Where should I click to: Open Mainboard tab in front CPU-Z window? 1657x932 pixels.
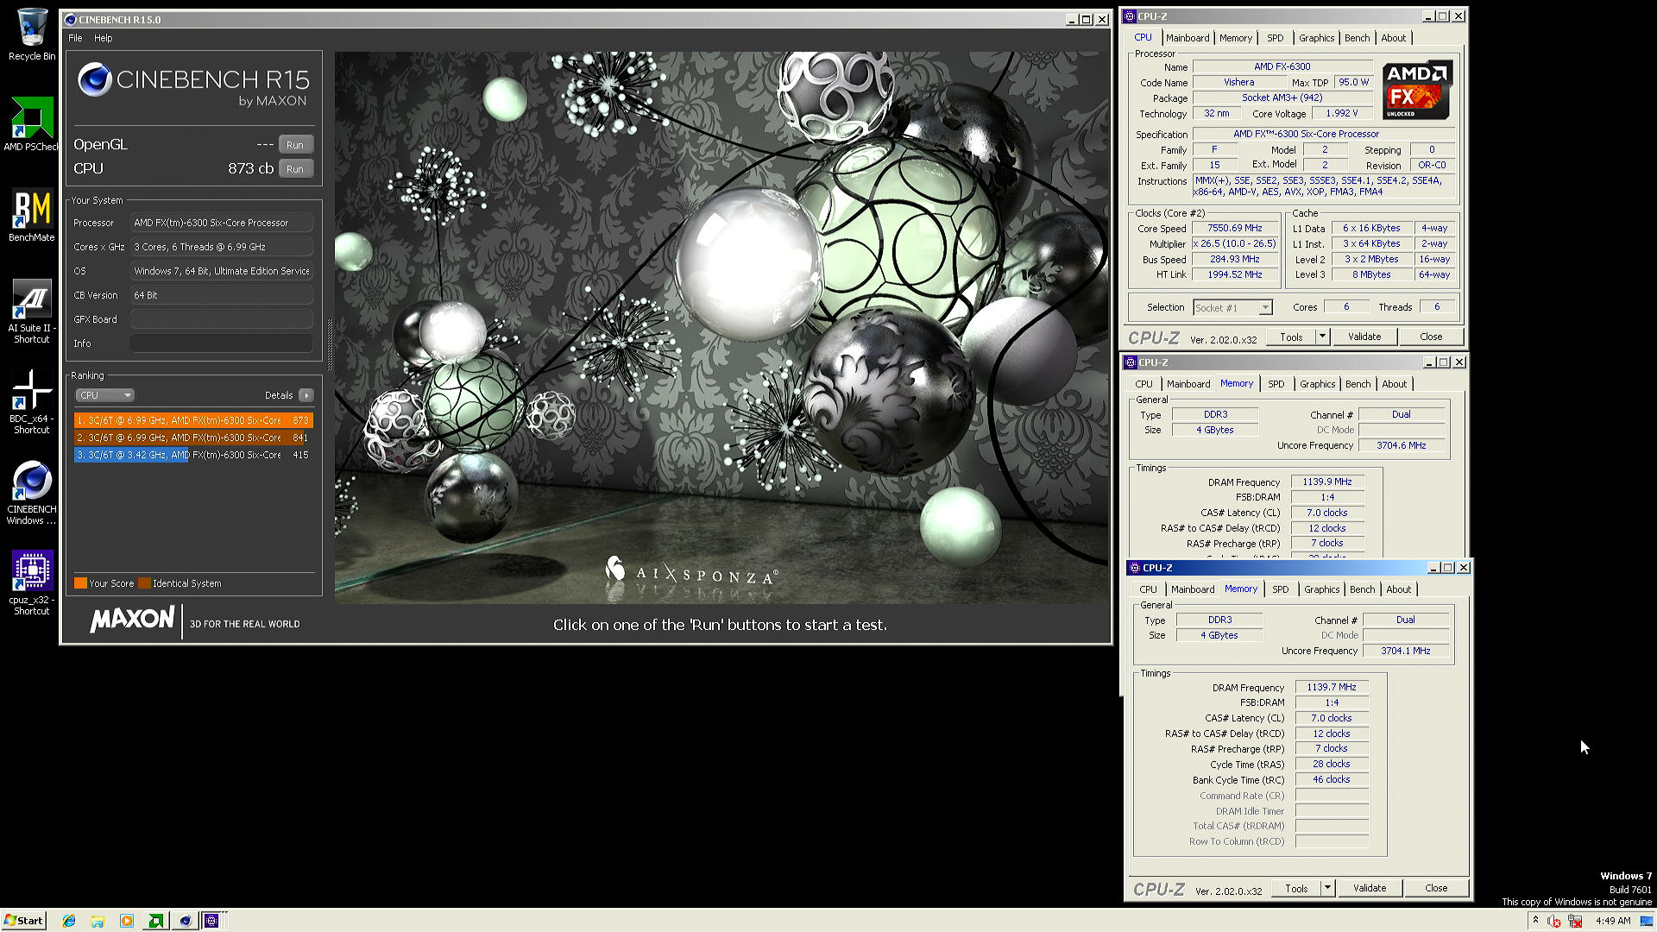(1193, 589)
